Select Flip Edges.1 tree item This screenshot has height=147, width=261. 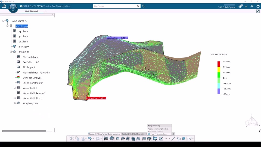[29, 67]
